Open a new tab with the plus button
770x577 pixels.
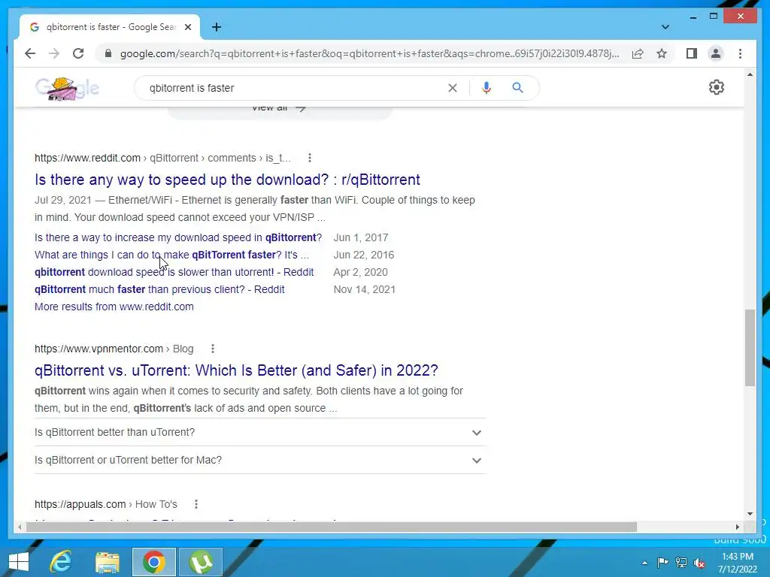coord(217,27)
